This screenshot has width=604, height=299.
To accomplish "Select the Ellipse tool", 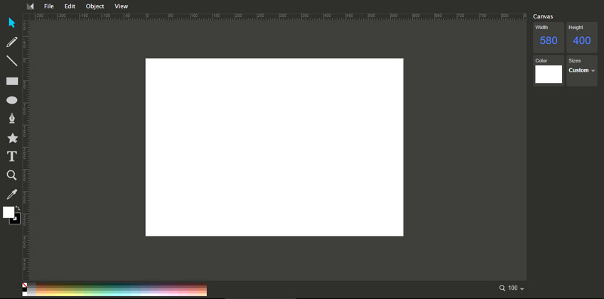I will (x=12, y=100).
